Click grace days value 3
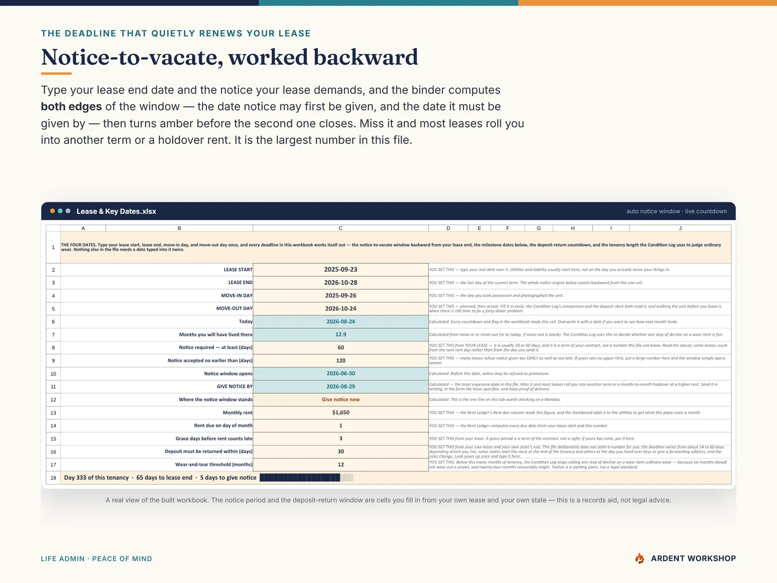 point(340,439)
